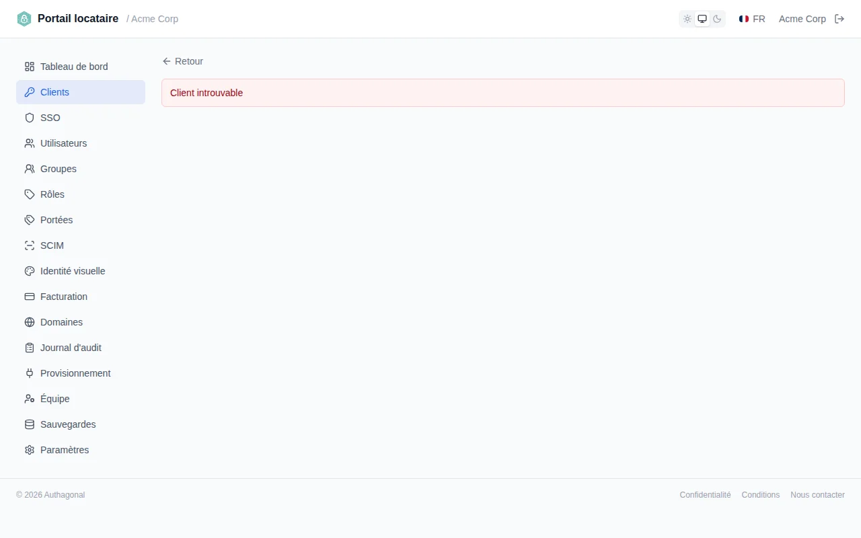This screenshot has width=861, height=538.
Task: Click the SCIM scan icon
Action: (x=30, y=245)
